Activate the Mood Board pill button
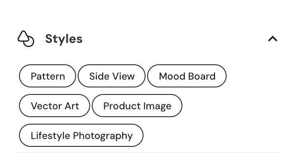 click(187, 76)
